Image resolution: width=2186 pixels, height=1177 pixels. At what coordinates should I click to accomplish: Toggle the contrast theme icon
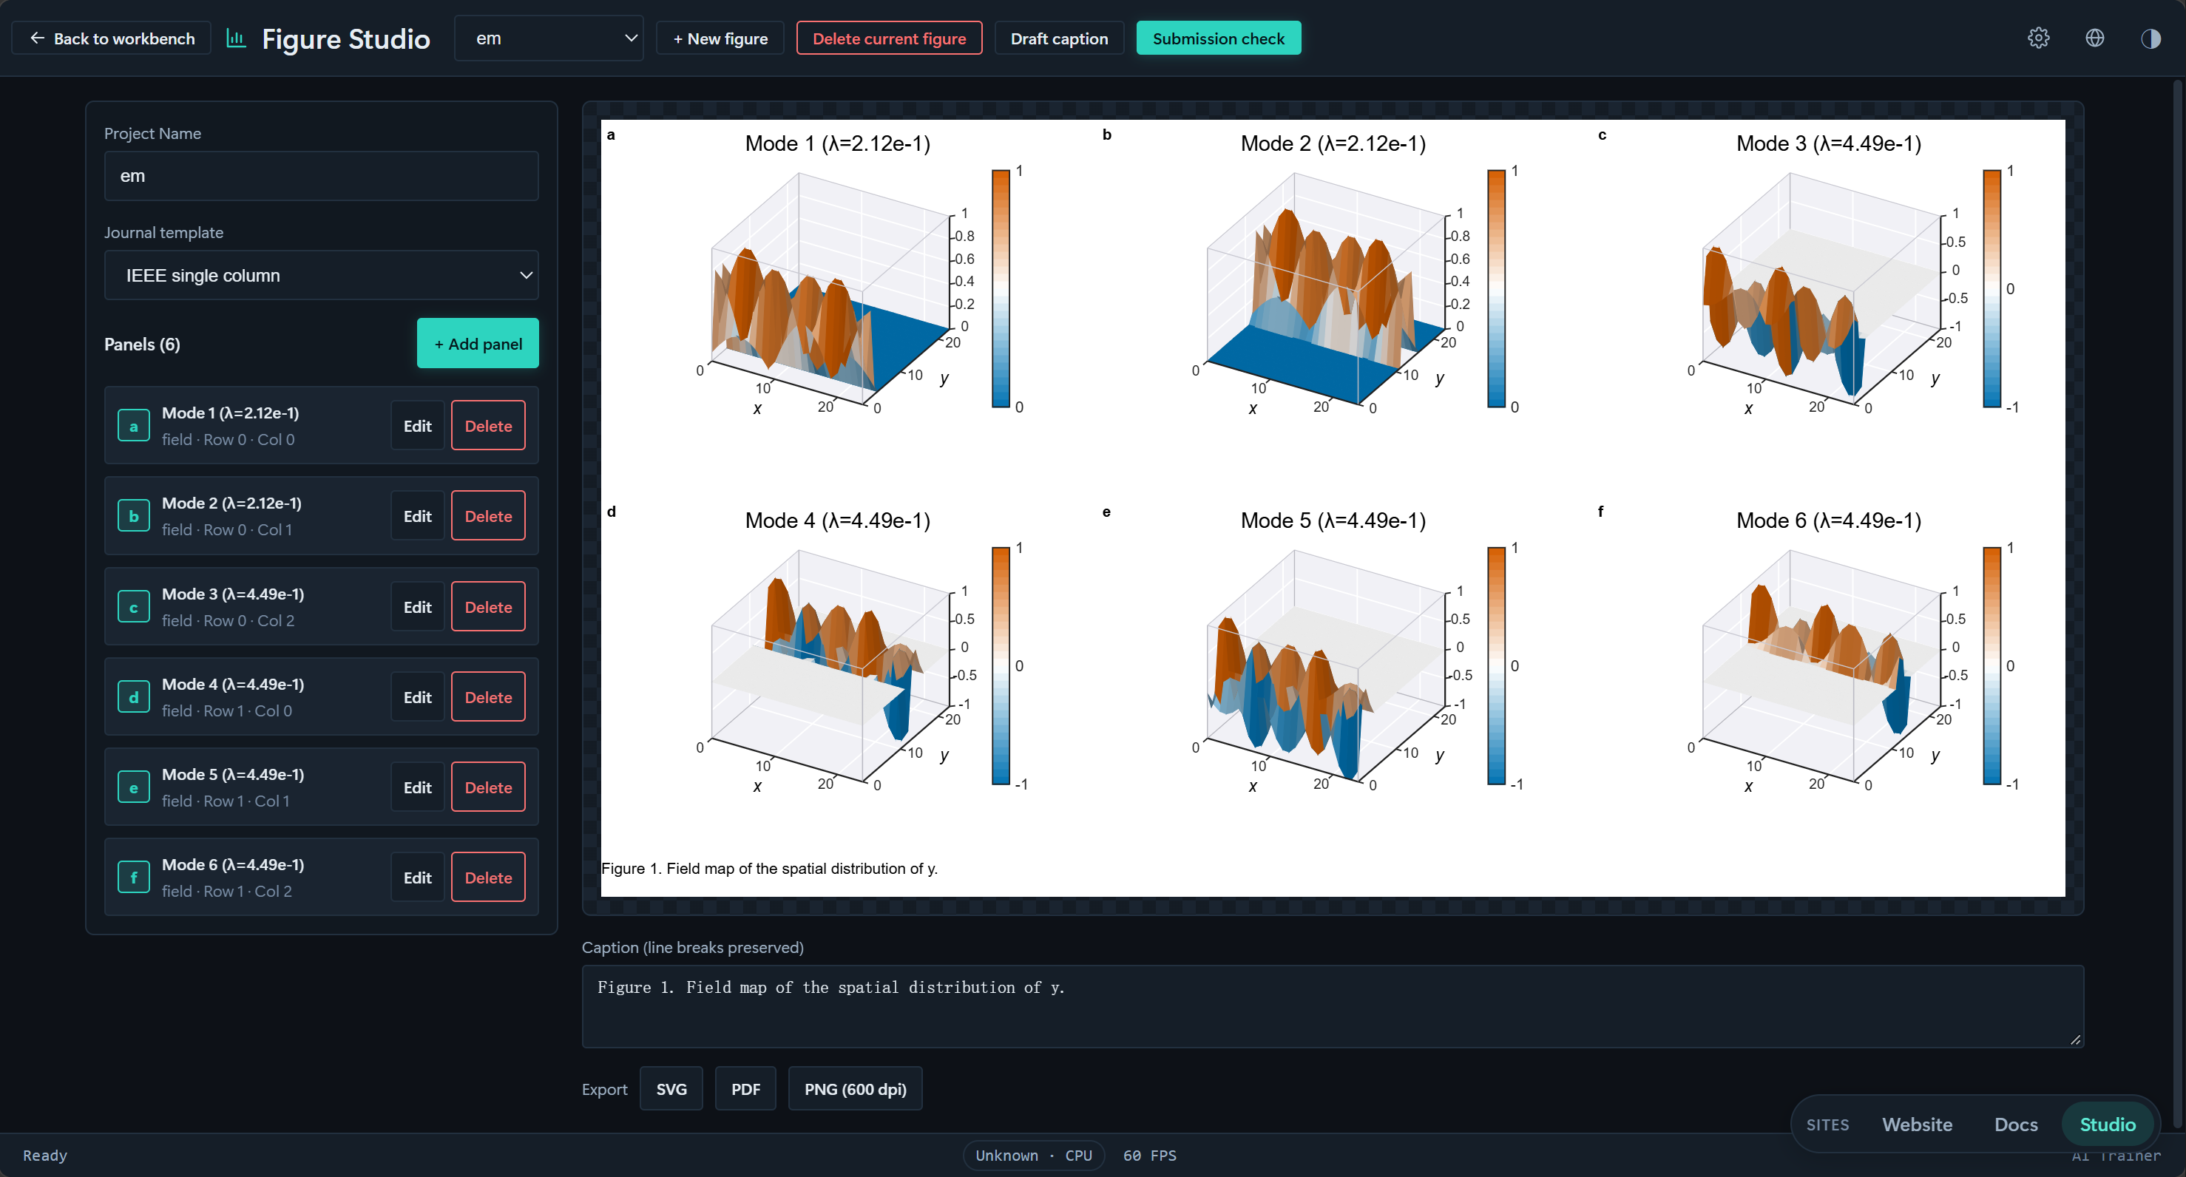[x=2151, y=38]
